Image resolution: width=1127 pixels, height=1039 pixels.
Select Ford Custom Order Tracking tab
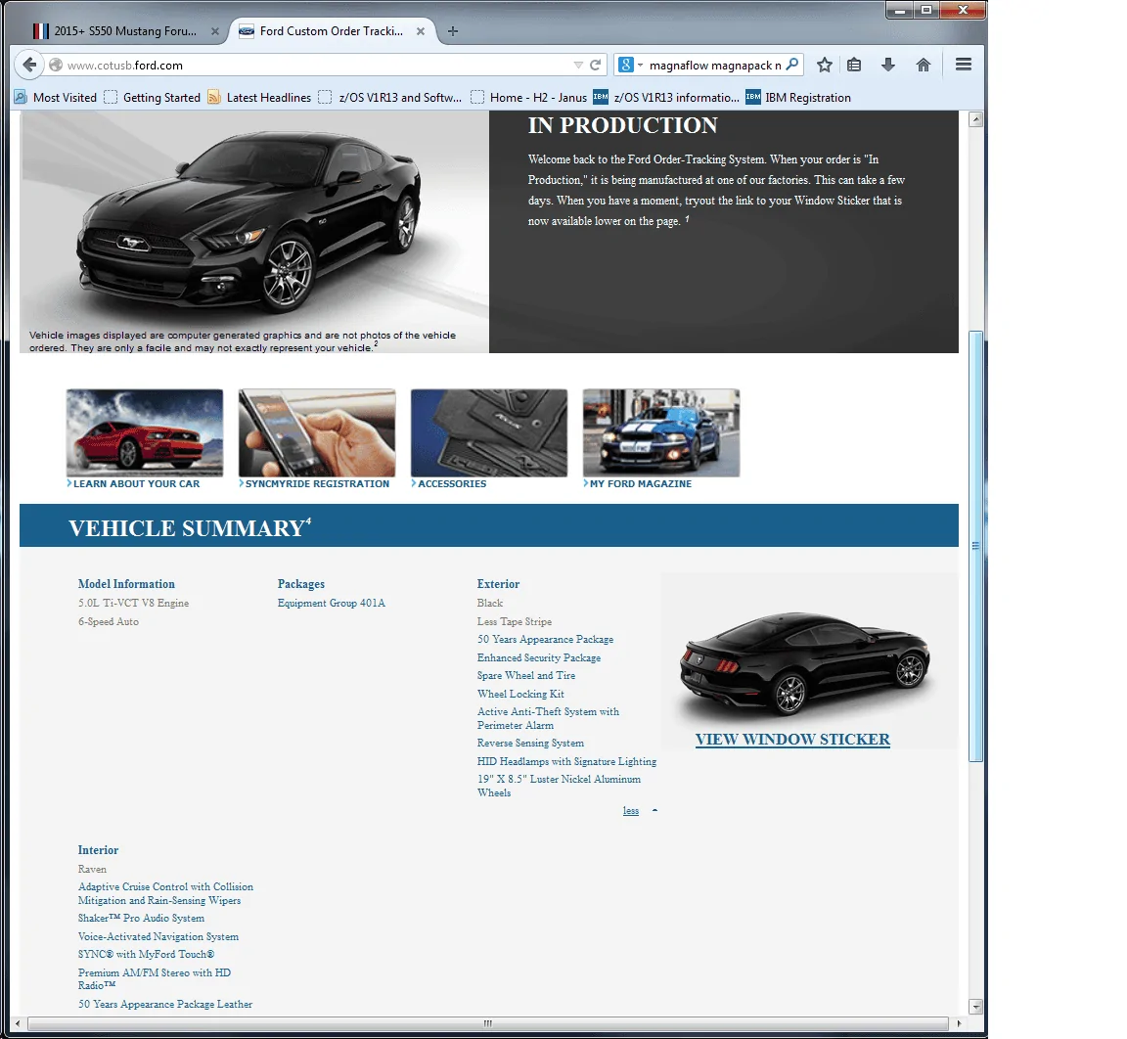(x=332, y=31)
